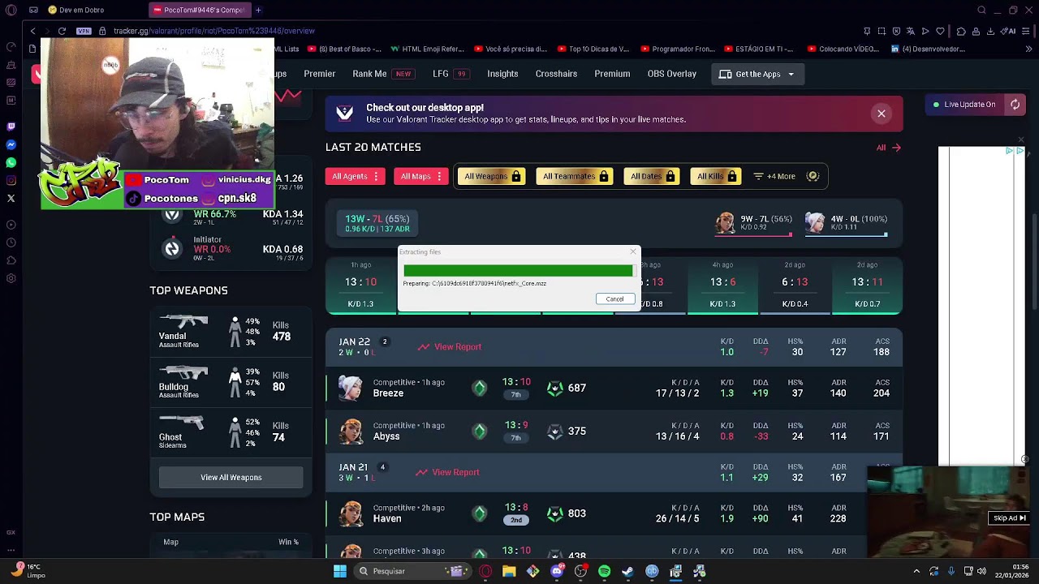Open Opera easy setup sliders icon
The image size is (1039, 584).
pos(1027,31)
